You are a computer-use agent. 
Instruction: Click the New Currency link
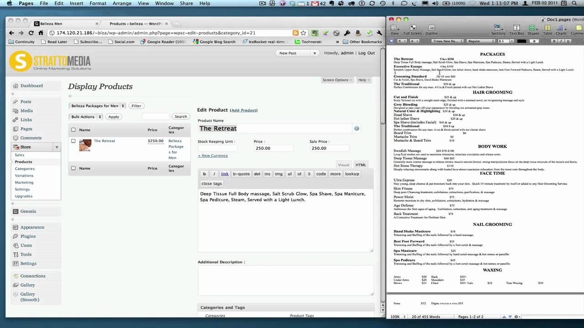tap(213, 156)
